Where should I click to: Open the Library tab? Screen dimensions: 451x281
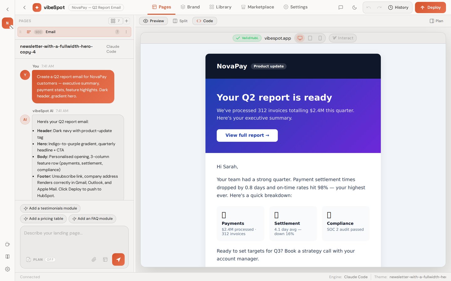click(x=220, y=7)
